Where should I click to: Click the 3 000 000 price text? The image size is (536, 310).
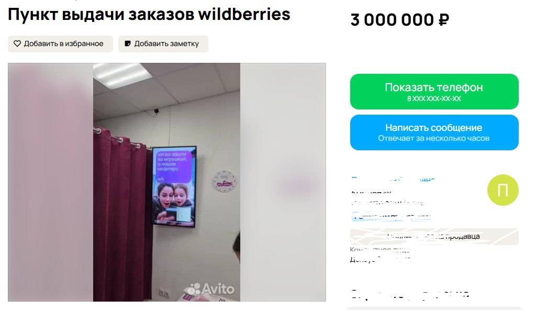point(393,20)
